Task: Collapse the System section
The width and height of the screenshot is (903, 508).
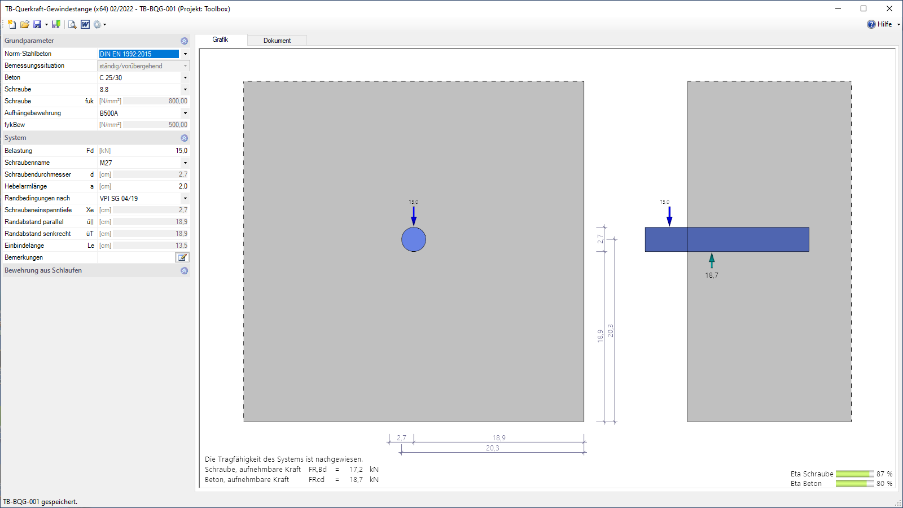Action: pos(184,138)
